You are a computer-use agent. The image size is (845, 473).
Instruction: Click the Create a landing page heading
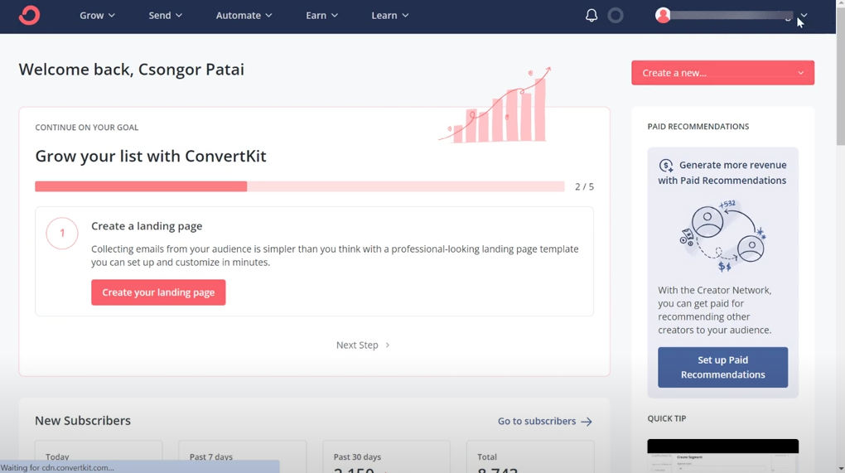pos(147,225)
